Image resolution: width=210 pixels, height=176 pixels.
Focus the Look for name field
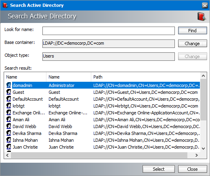(109, 31)
